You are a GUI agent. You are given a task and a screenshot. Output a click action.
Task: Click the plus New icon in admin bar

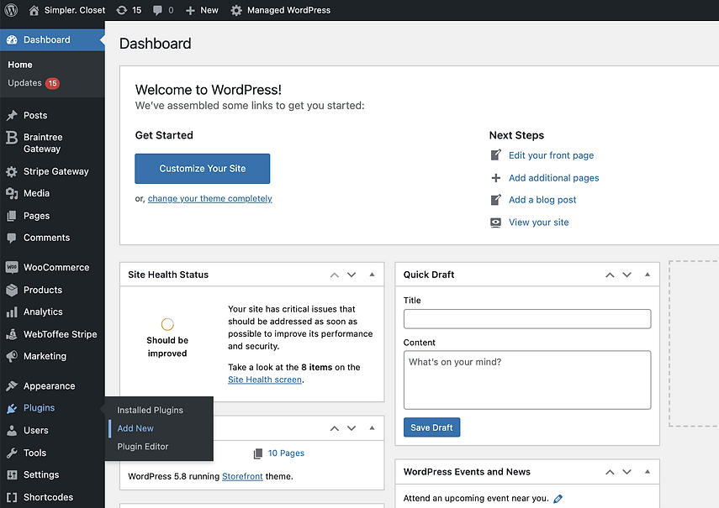tap(190, 11)
